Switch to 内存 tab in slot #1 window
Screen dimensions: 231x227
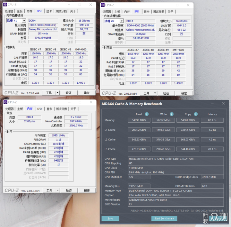pos(30,11)
